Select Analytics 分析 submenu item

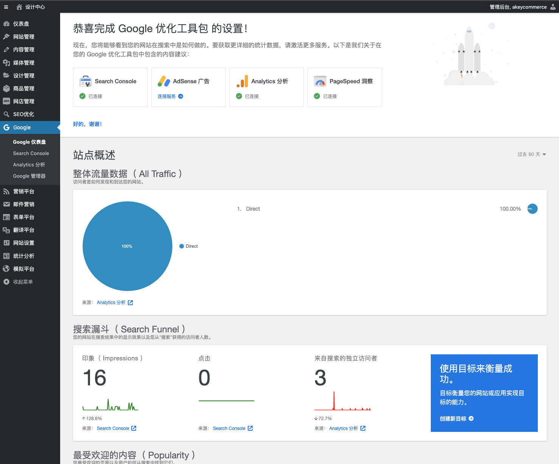pyautogui.click(x=29, y=165)
